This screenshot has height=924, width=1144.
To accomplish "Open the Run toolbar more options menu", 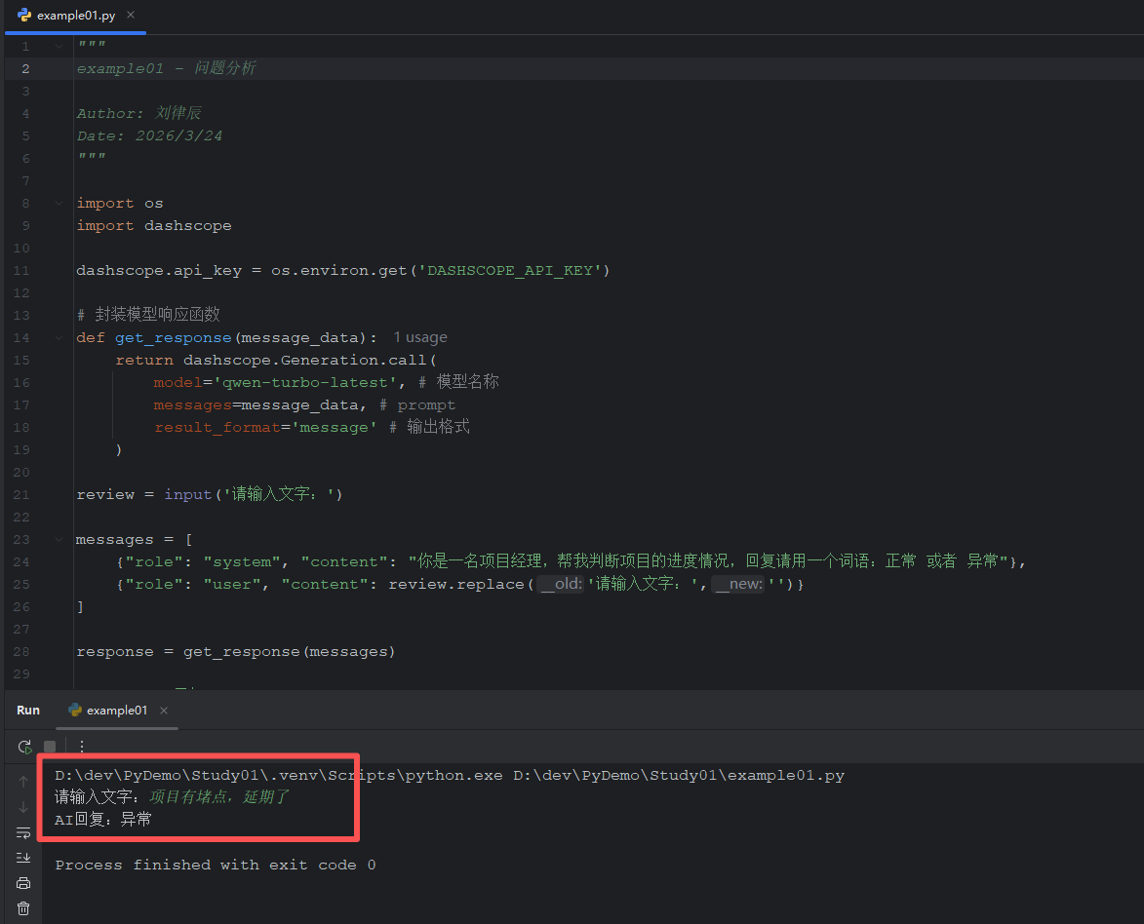I will coord(82,746).
